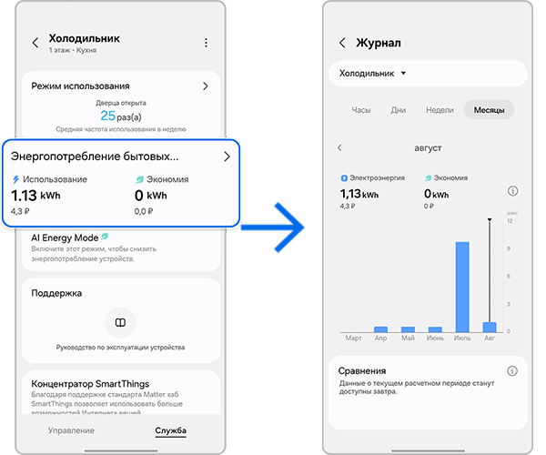The height and width of the screenshot is (455, 546).
Task: Open user manual book icon
Action: [x=119, y=322]
